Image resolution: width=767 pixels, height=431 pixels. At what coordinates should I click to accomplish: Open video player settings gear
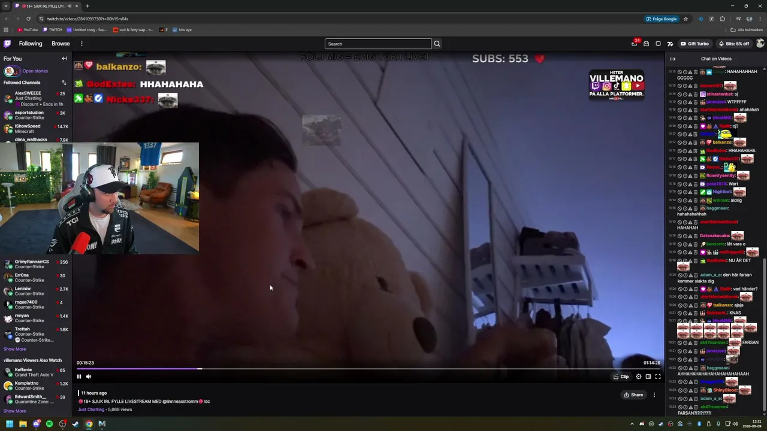point(639,377)
